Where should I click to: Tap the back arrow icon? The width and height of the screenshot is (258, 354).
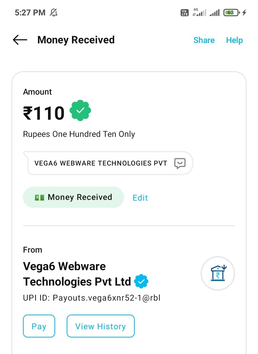[x=20, y=40]
